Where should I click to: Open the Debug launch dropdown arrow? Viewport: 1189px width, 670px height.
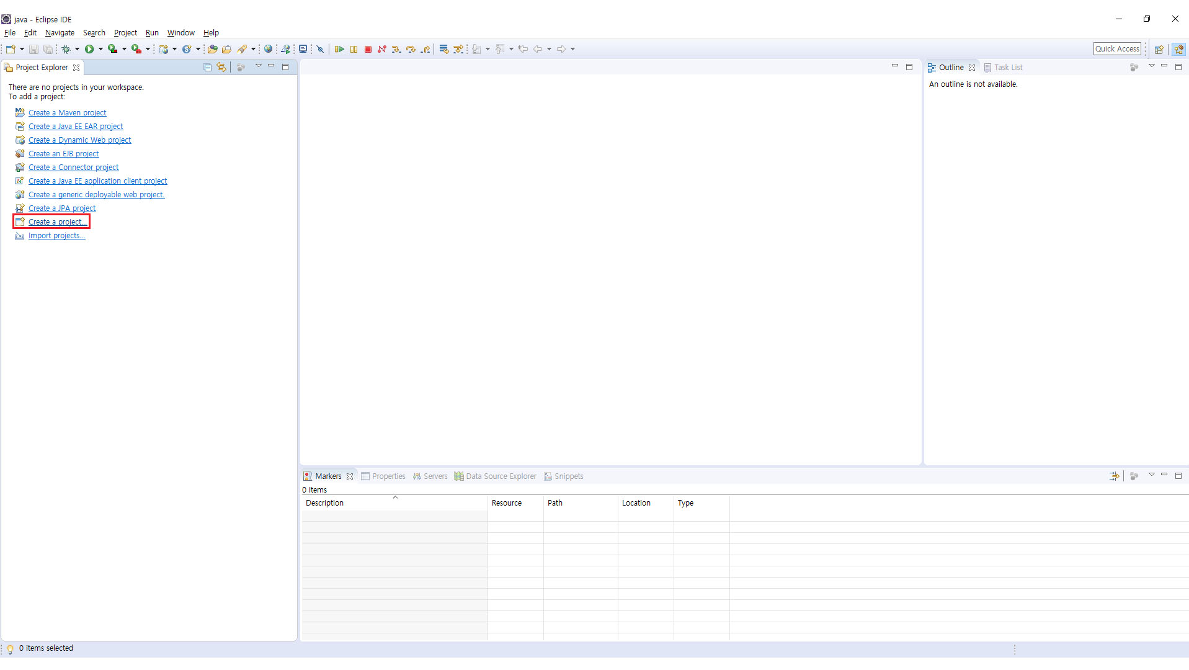[x=77, y=49]
